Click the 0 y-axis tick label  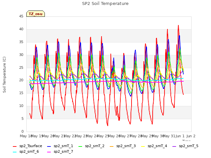(22, 131)
